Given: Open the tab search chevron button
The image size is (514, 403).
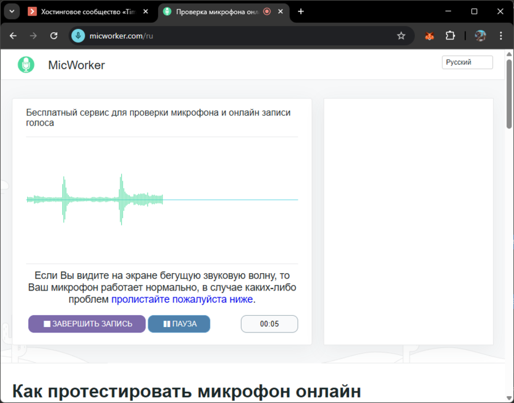Looking at the screenshot, I should pos(12,12).
